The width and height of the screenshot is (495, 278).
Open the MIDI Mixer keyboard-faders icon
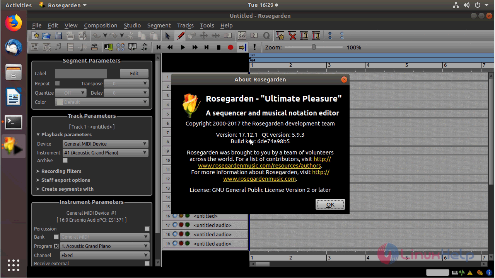point(132,47)
